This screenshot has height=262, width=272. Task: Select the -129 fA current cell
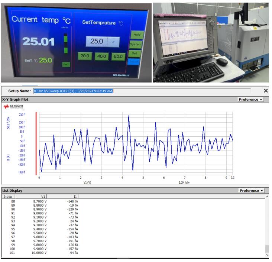coord(72,210)
